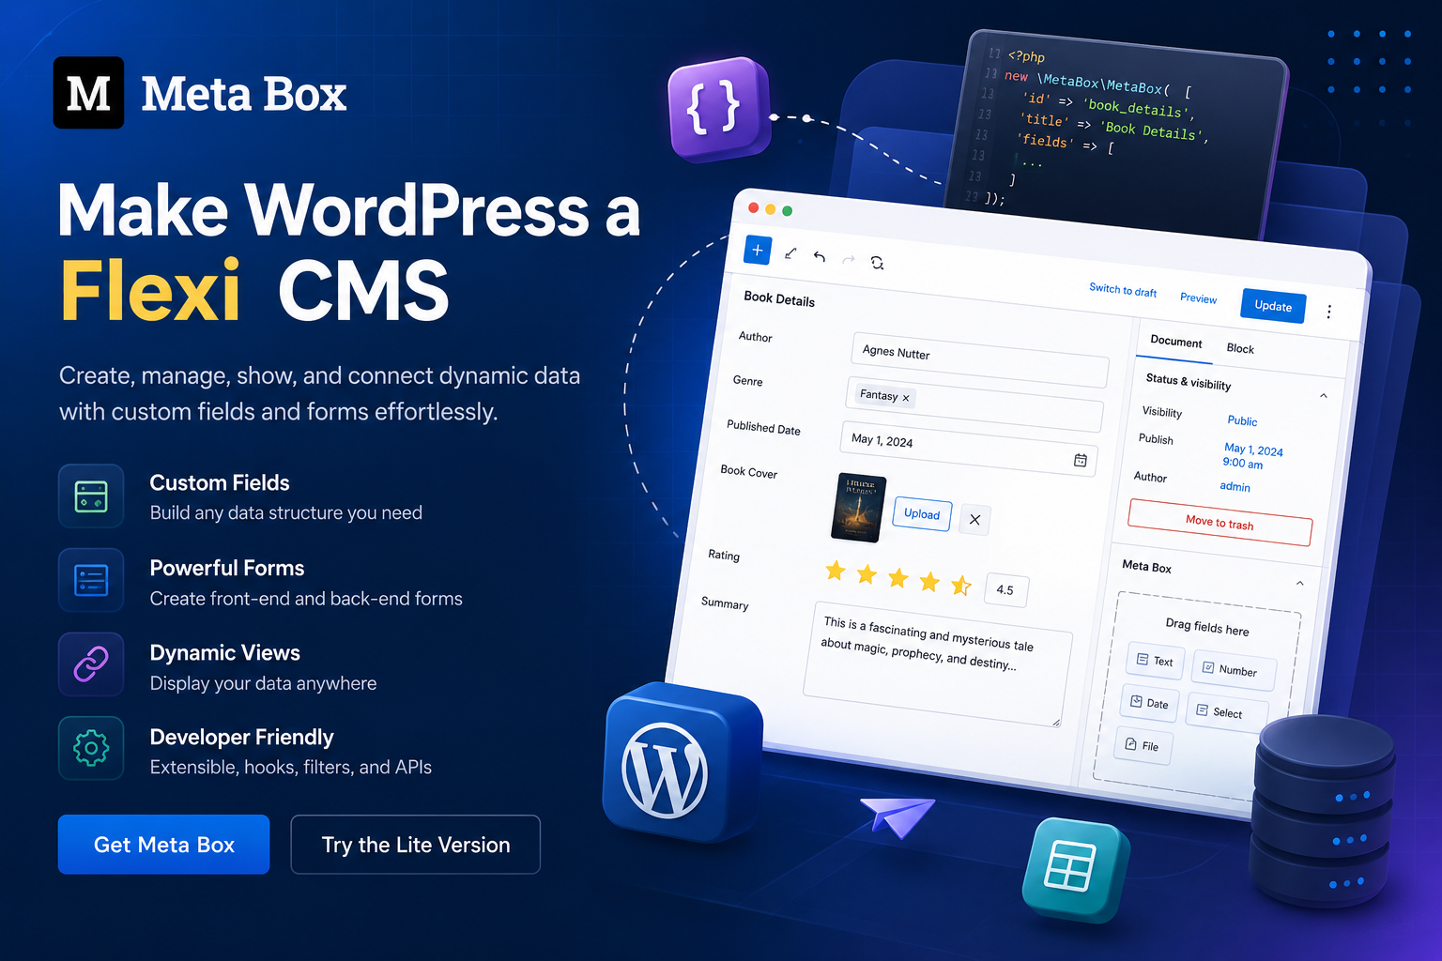
Task: Collapse the Meta Box sidebar panel
Action: [x=1300, y=583]
